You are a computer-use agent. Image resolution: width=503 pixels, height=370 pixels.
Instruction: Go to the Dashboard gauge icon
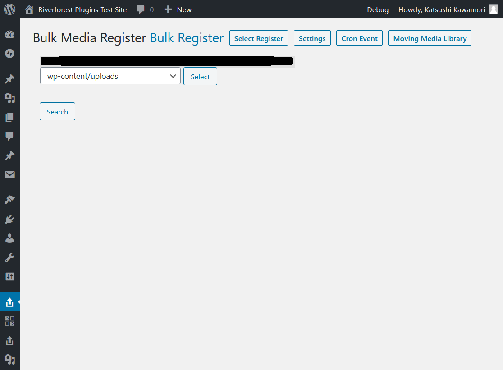point(9,34)
